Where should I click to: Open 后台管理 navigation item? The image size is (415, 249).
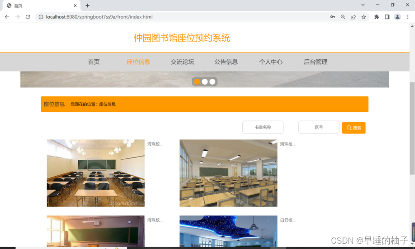click(315, 62)
